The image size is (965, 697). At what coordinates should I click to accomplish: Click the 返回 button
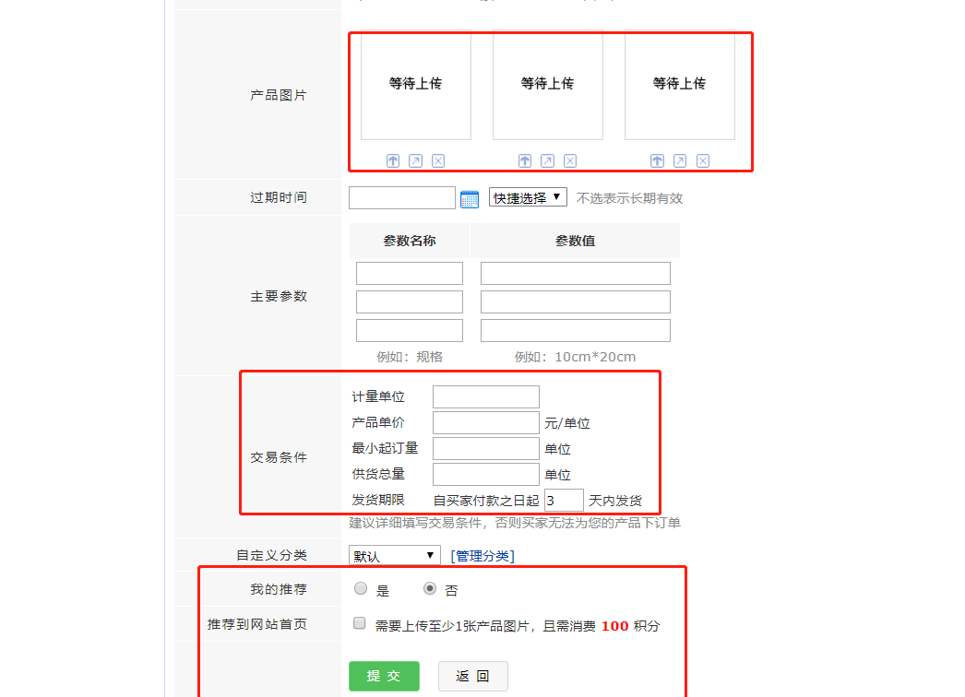point(472,676)
